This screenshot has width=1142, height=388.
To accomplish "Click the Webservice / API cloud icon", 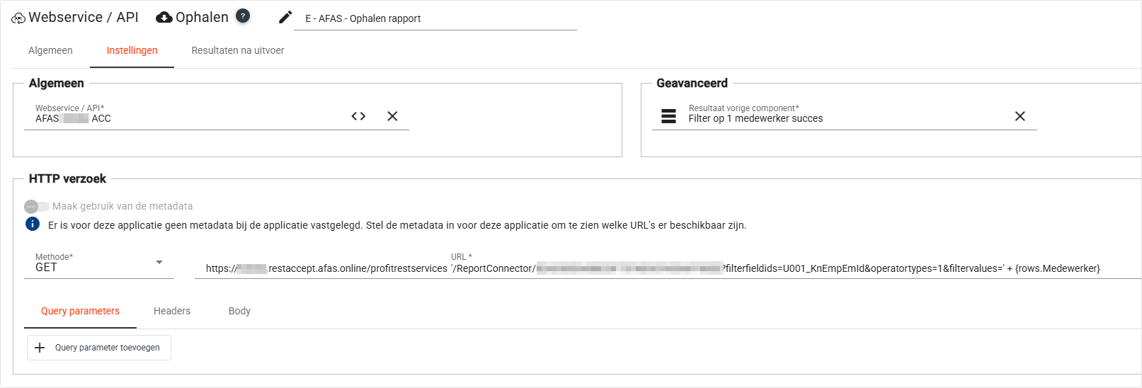I will click(18, 18).
